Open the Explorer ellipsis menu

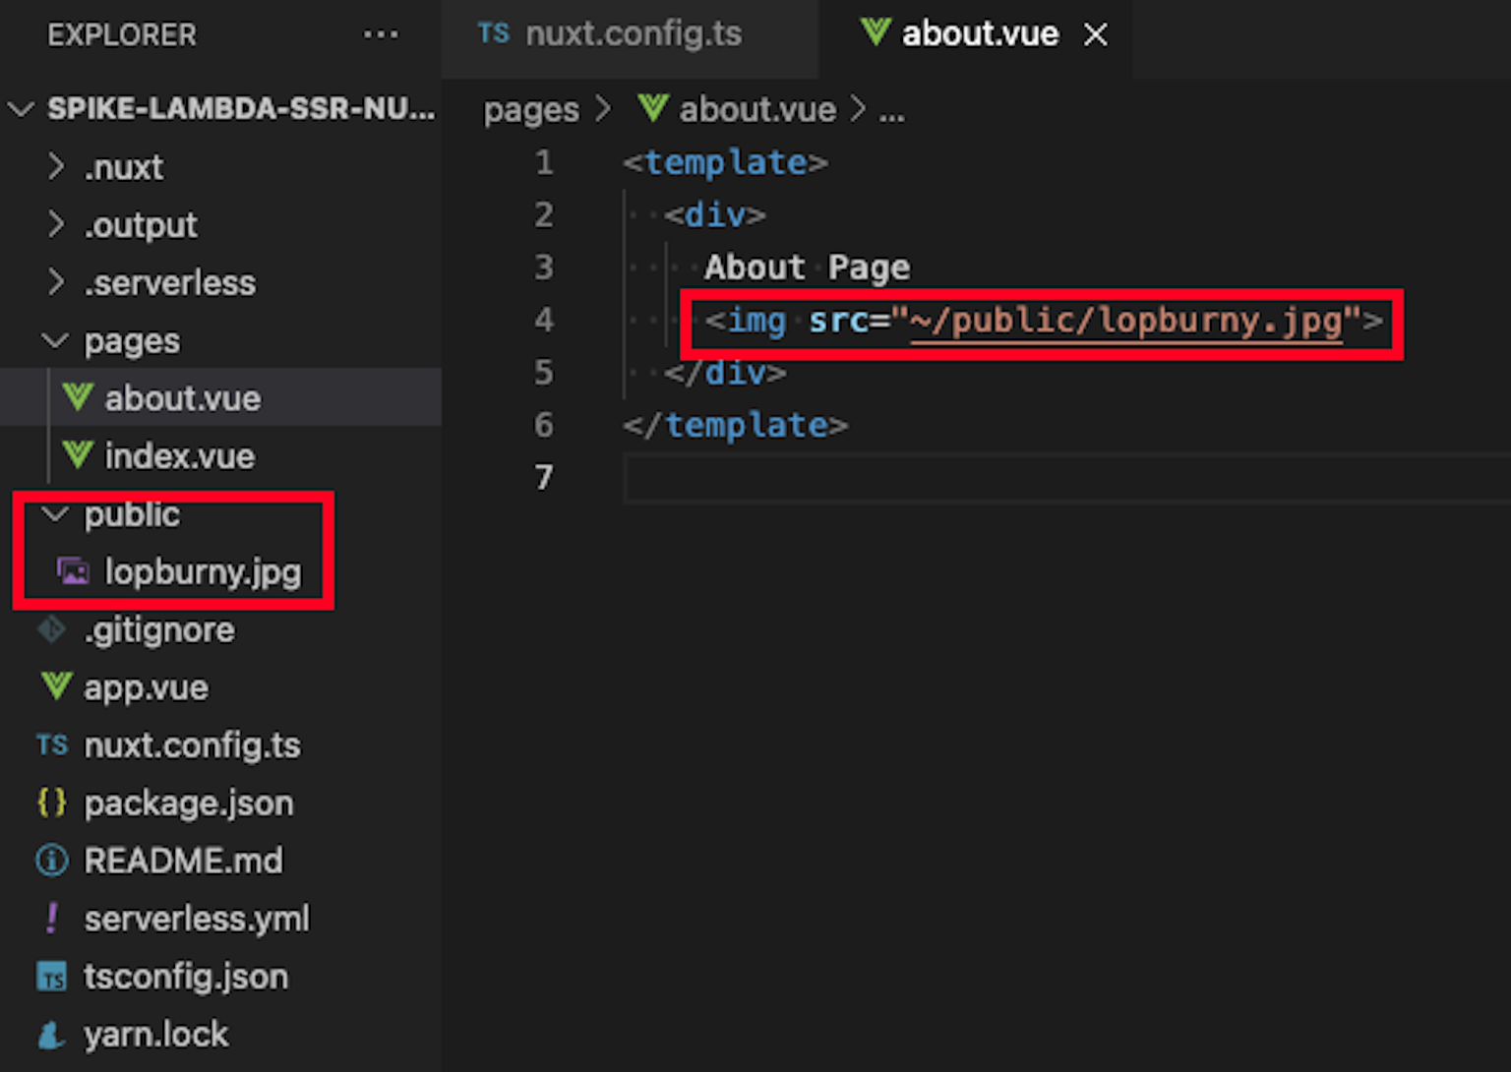click(381, 33)
